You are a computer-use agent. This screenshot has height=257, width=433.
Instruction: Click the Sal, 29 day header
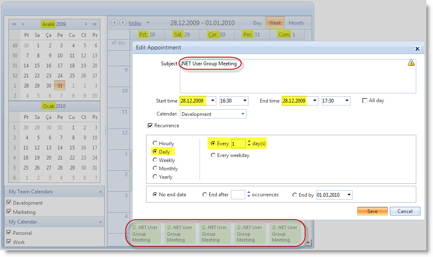pos(182,35)
